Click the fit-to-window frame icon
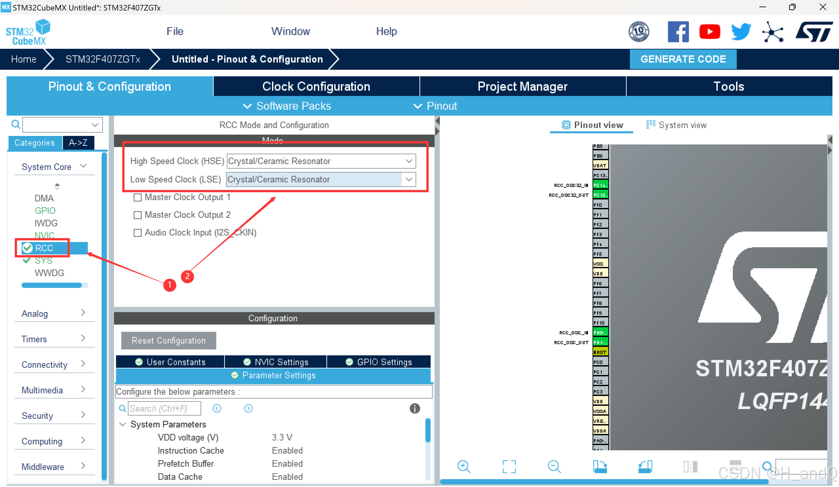 [x=509, y=466]
